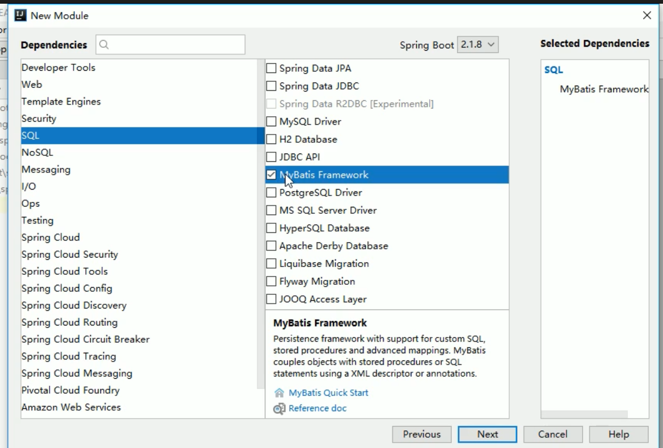Enable the MySQL Driver checkbox

coord(271,122)
